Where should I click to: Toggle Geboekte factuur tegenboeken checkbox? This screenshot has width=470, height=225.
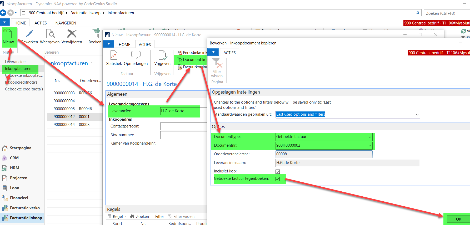tap(278, 179)
